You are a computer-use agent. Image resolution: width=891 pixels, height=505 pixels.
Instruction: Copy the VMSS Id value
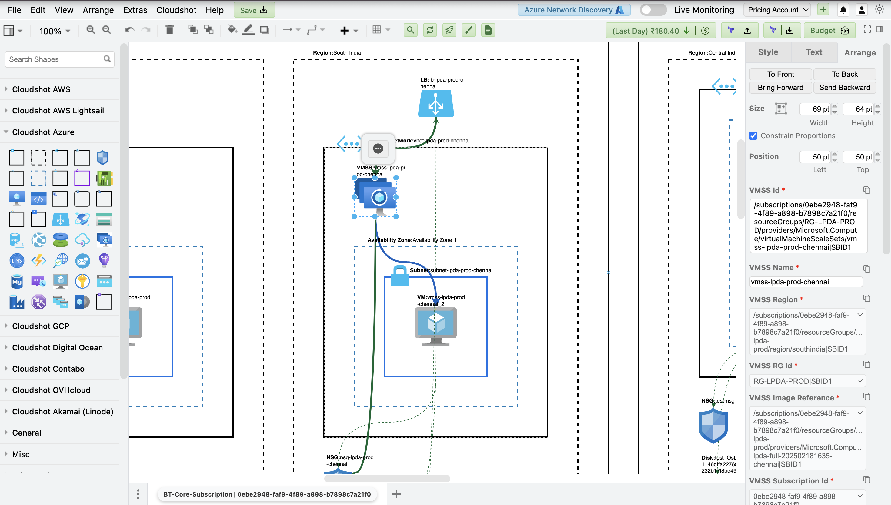click(x=867, y=190)
